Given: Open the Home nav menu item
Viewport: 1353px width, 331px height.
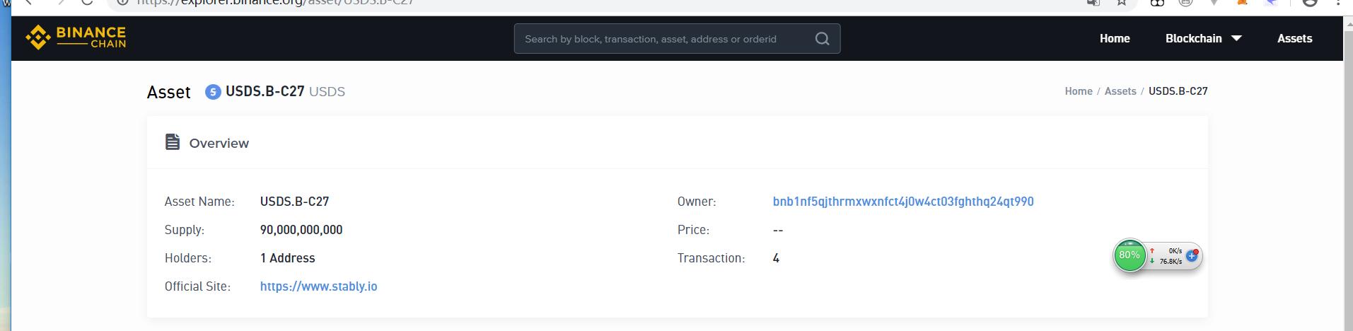Looking at the screenshot, I should click(1114, 38).
